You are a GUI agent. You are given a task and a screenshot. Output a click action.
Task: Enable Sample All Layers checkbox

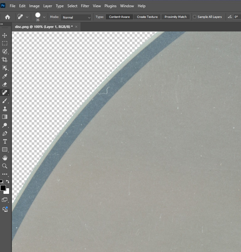(195, 17)
